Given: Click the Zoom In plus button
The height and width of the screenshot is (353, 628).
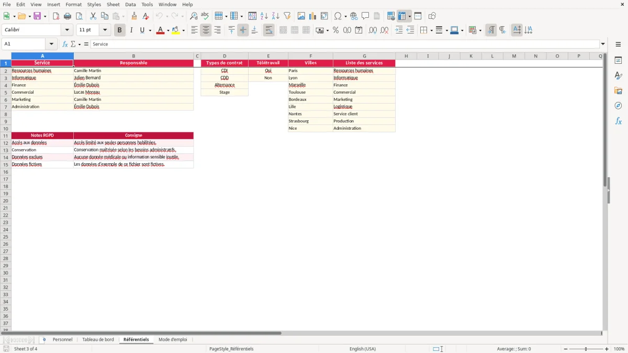Looking at the screenshot, I should tap(607, 349).
